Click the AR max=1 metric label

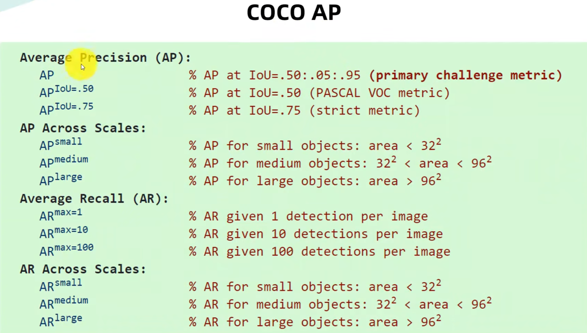[x=61, y=215]
